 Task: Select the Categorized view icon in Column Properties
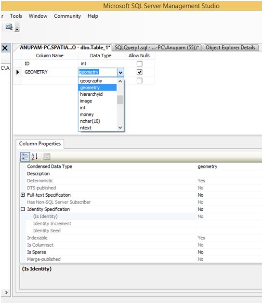(x=25, y=157)
